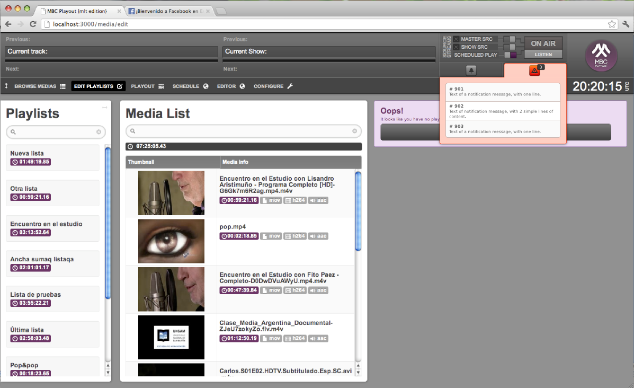The width and height of the screenshot is (634, 388).
Task: Click the LISTEN button
Action: click(x=543, y=55)
